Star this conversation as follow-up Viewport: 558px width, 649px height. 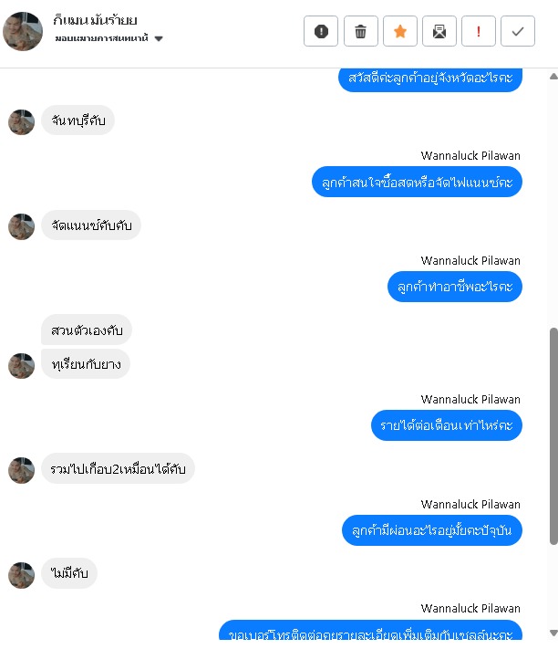pos(399,31)
